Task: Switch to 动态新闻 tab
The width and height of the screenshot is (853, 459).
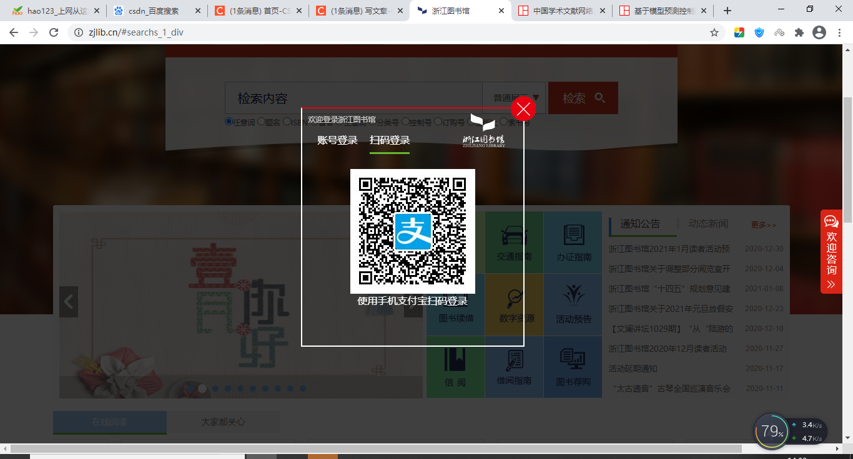Action: point(708,224)
